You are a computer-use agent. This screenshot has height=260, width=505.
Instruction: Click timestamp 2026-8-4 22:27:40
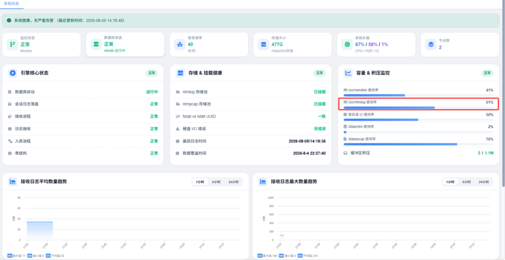[x=310, y=153]
